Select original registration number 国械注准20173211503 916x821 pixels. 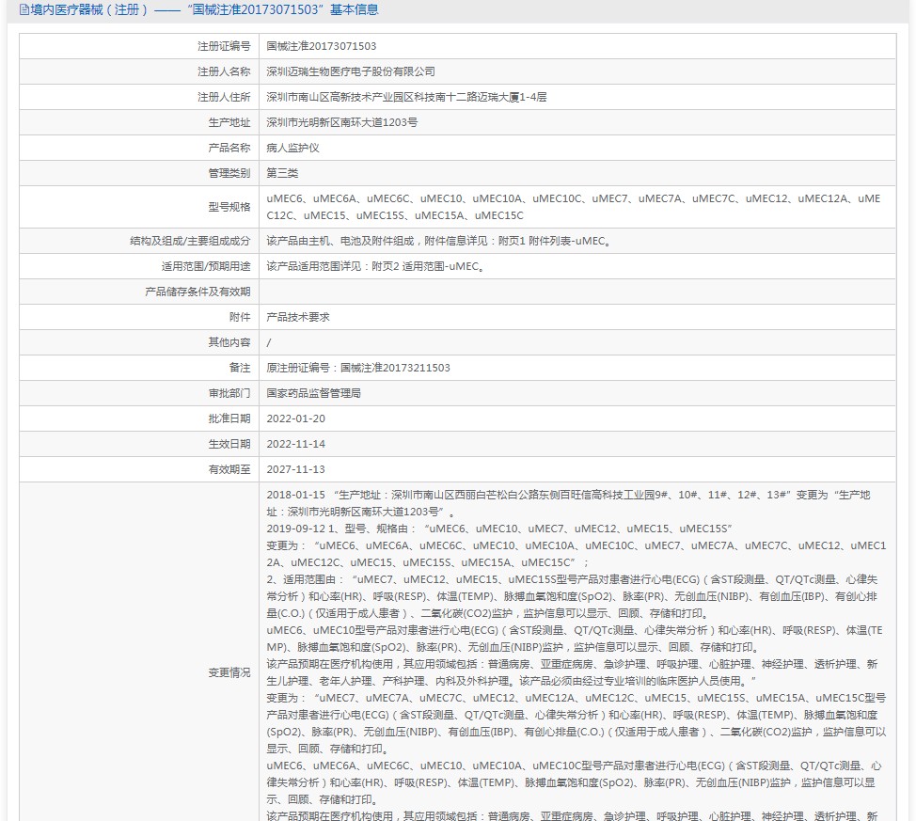coord(395,368)
